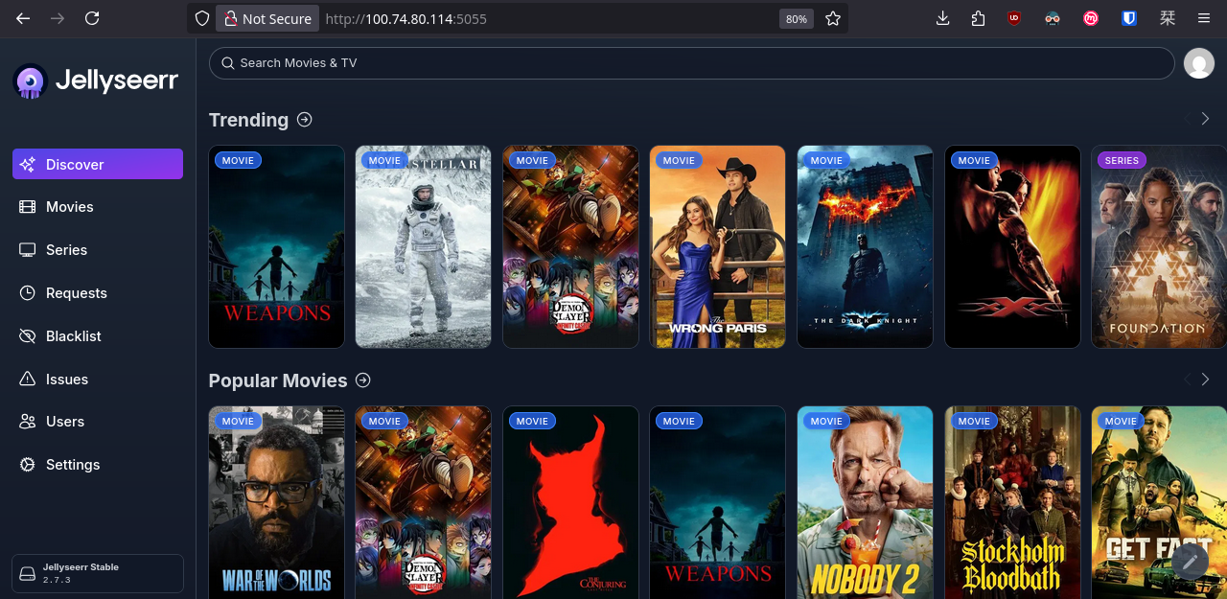Go to the Users page
Viewport: 1227px width, 599px height.
point(98,422)
